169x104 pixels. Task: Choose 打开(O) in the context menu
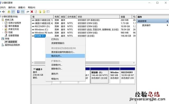(x=65, y=39)
